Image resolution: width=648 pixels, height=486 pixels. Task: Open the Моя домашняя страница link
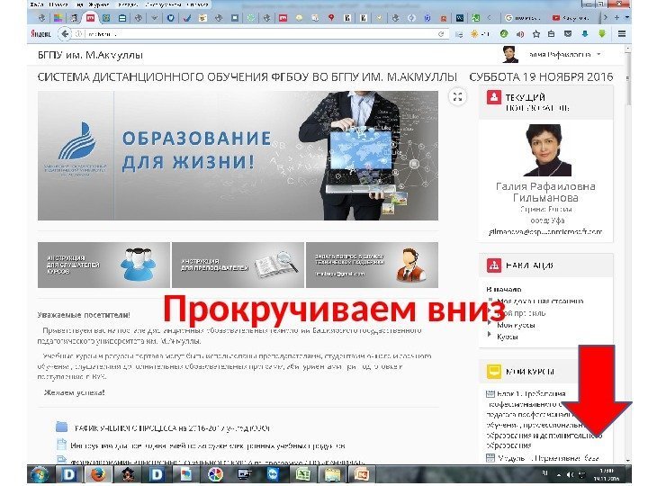pos(540,301)
